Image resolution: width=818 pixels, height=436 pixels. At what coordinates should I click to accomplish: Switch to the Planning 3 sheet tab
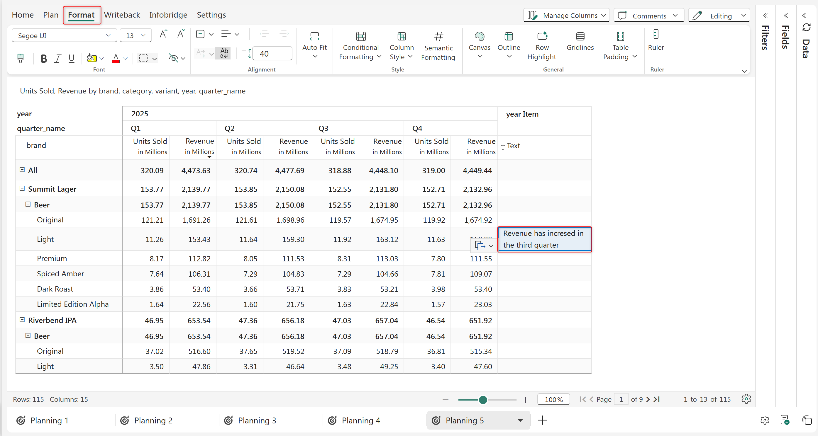coord(257,420)
